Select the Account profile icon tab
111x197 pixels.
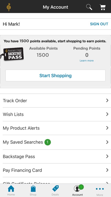coord(77,188)
